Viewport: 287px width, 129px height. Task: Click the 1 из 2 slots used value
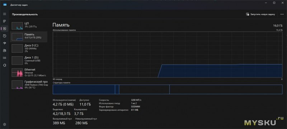(134, 104)
